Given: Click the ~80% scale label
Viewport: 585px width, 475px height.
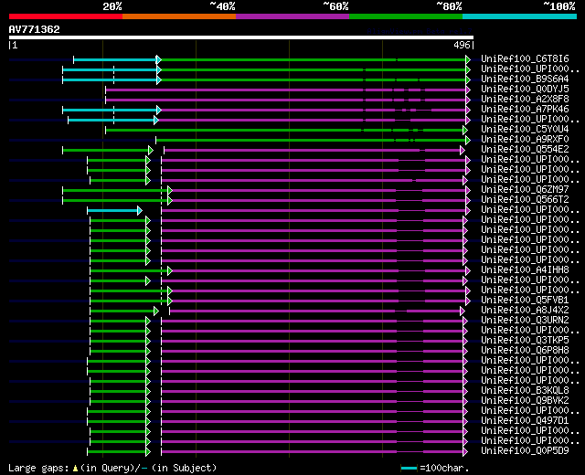Looking at the screenshot, I should [449, 6].
